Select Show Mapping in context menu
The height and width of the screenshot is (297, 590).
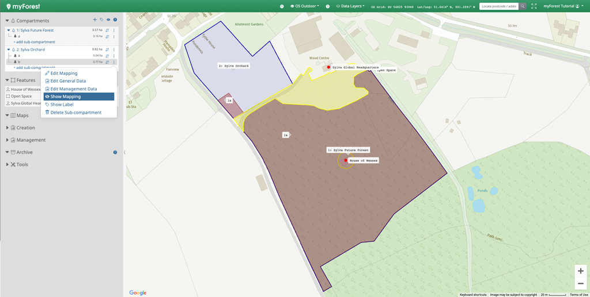click(x=65, y=97)
